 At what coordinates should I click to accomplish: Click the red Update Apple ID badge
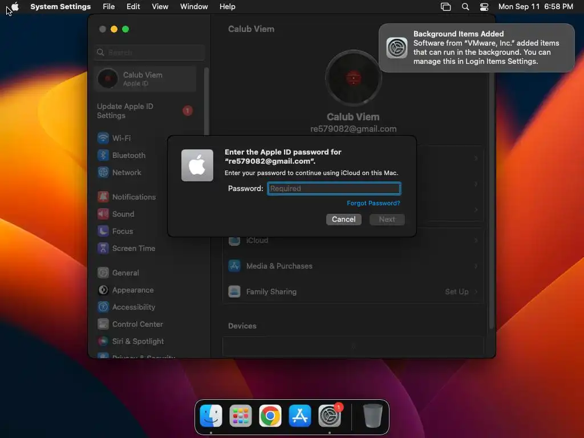pos(188,111)
